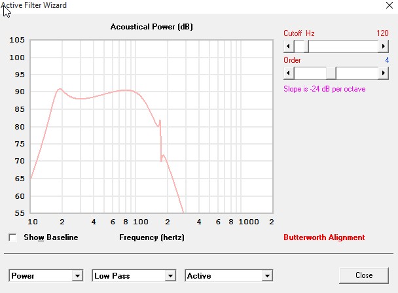Click the Cutoff Hz label
Screen dimensions: 398x293
[x=299, y=33]
